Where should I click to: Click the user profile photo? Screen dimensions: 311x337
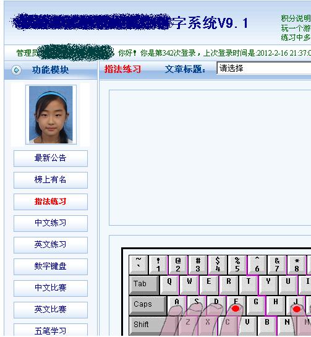coord(51,114)
